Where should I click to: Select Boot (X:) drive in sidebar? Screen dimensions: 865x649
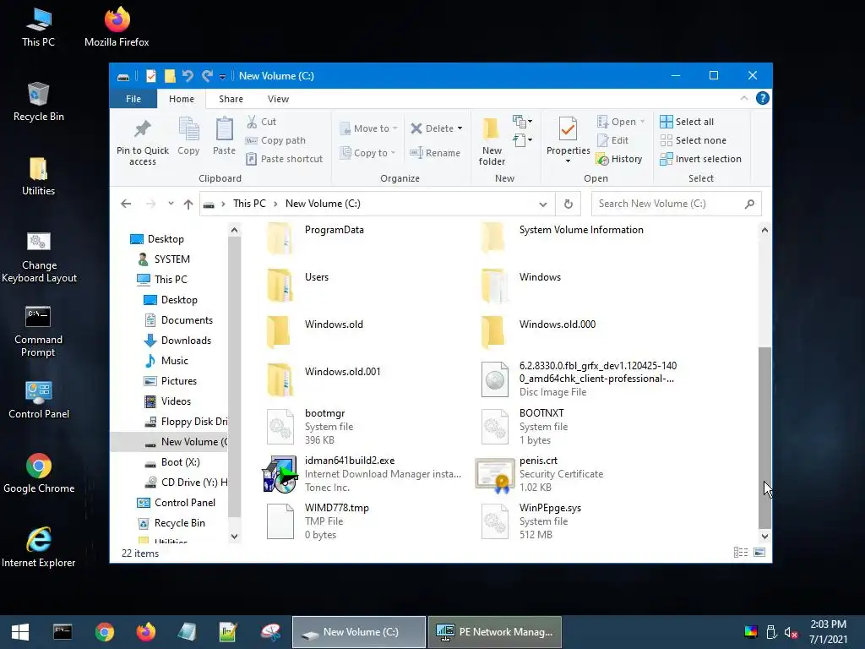pyautogui.click(x=172, y=462)
